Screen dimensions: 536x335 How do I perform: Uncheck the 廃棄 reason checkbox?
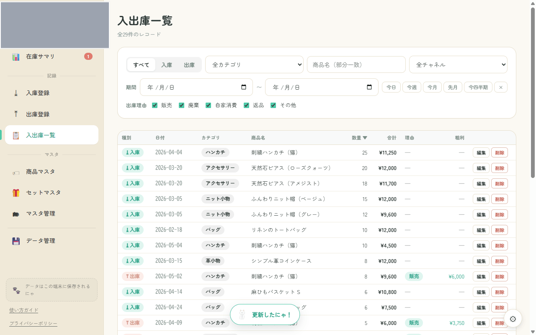click(182, 105)
